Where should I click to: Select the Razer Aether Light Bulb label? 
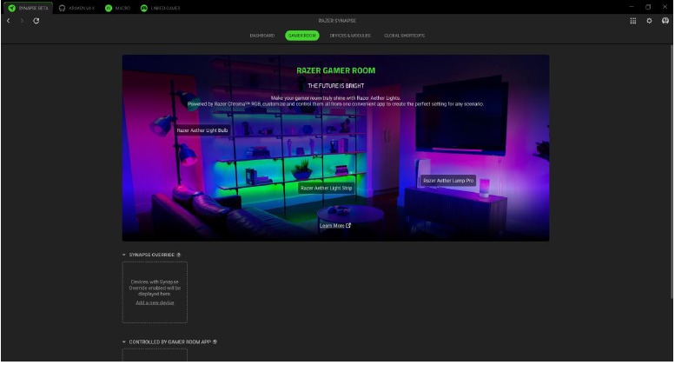point(202,130)
